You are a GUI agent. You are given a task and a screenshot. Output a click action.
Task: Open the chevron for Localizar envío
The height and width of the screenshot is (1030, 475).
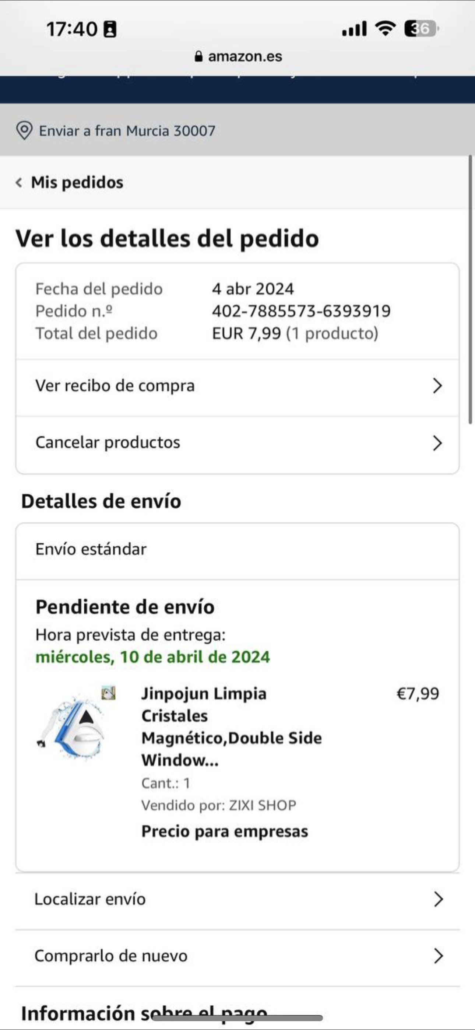(x=438, y=899)
